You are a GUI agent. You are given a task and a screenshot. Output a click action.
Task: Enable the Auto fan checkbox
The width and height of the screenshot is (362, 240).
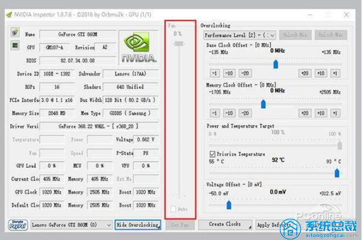(x=173, y=209)
